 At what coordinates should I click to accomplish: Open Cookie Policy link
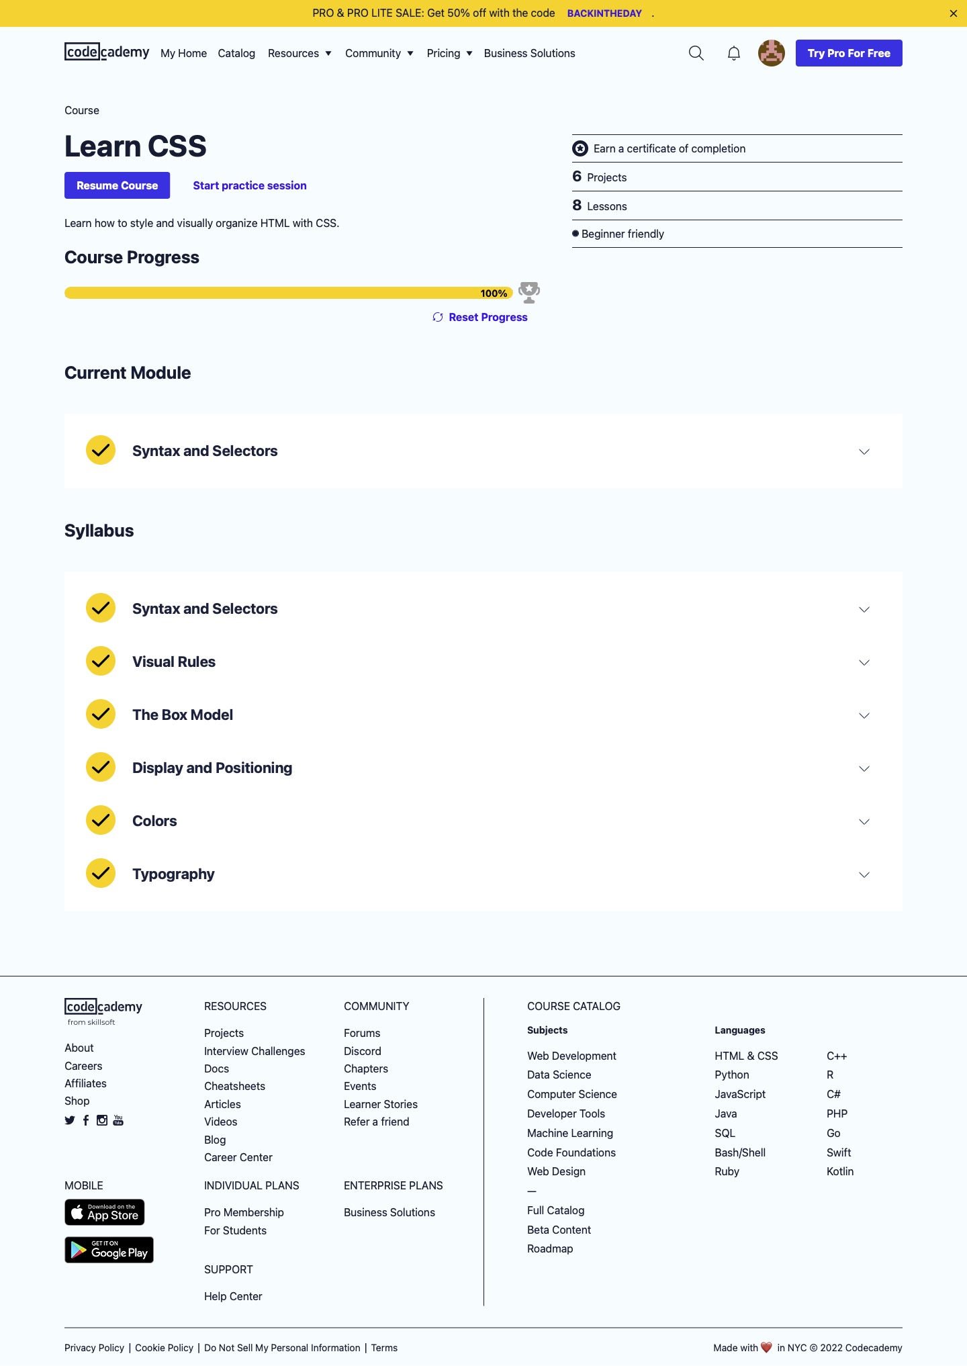coord(164,1348)
